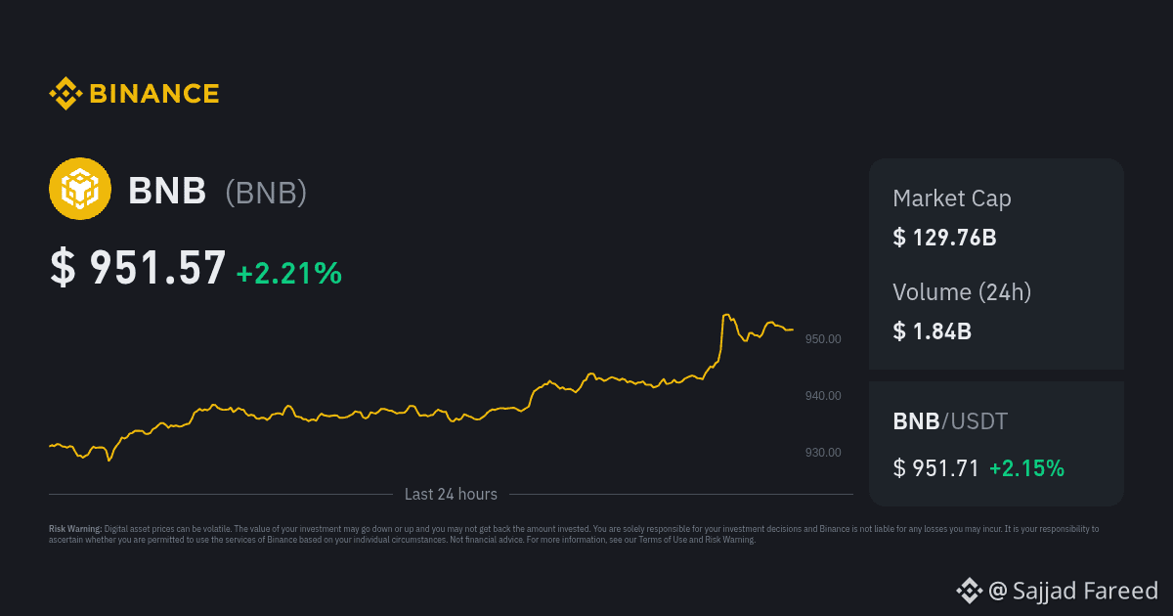Click the gray (BNB) ticker symbol
This screenshot has height=616, width=1173.
pos(266,193)
